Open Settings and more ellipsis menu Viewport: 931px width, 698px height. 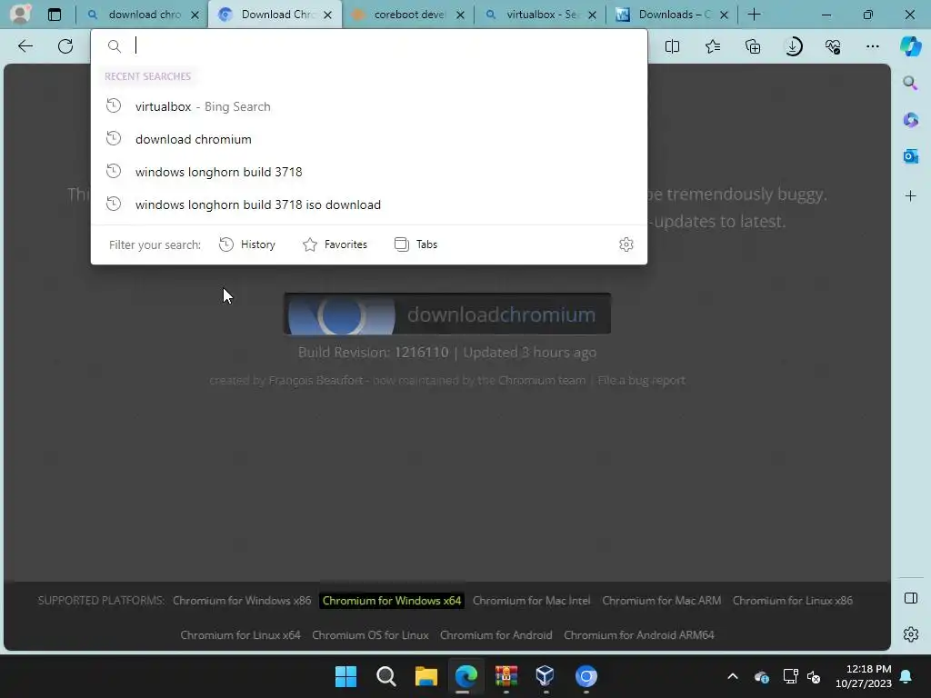pos(872,46)
